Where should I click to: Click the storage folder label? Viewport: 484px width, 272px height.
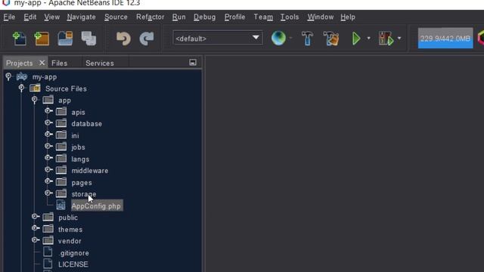(84, 194)
